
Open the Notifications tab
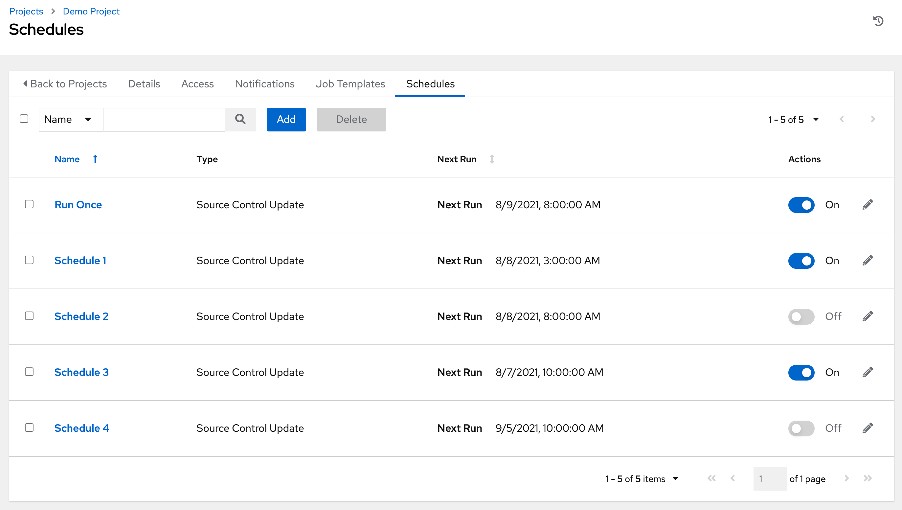[x=264, y=84]
